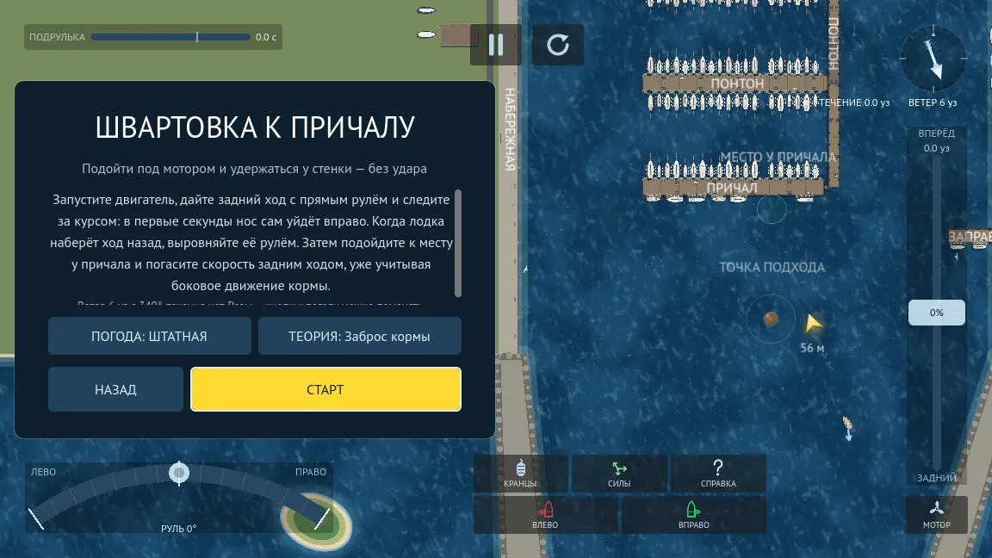This screenshot has width=992, height=558.
Task: Click the horizontal ПОНТОН pontoon label
Action: point(737,84)
